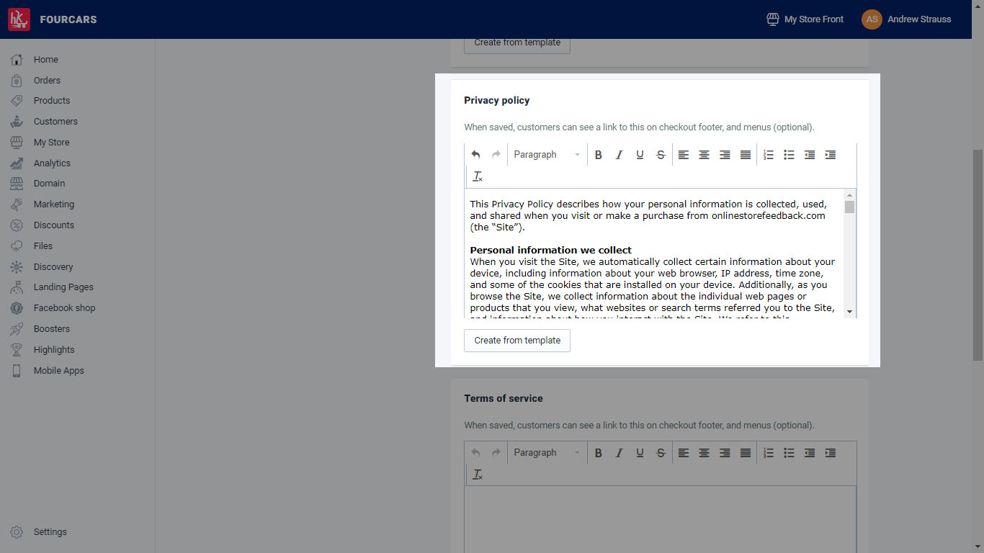984x553 pixels.
Task: Open Paragraph dropdown in Terms of service editor
Action: point(547,453)
